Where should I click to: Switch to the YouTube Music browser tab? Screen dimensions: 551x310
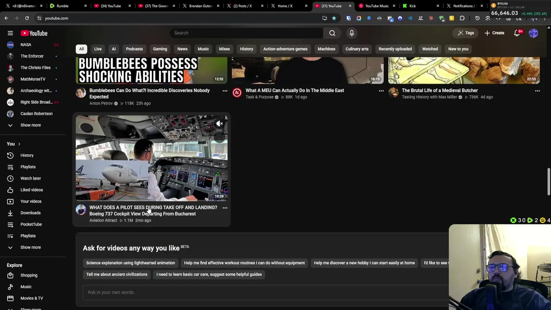point(377,6)
